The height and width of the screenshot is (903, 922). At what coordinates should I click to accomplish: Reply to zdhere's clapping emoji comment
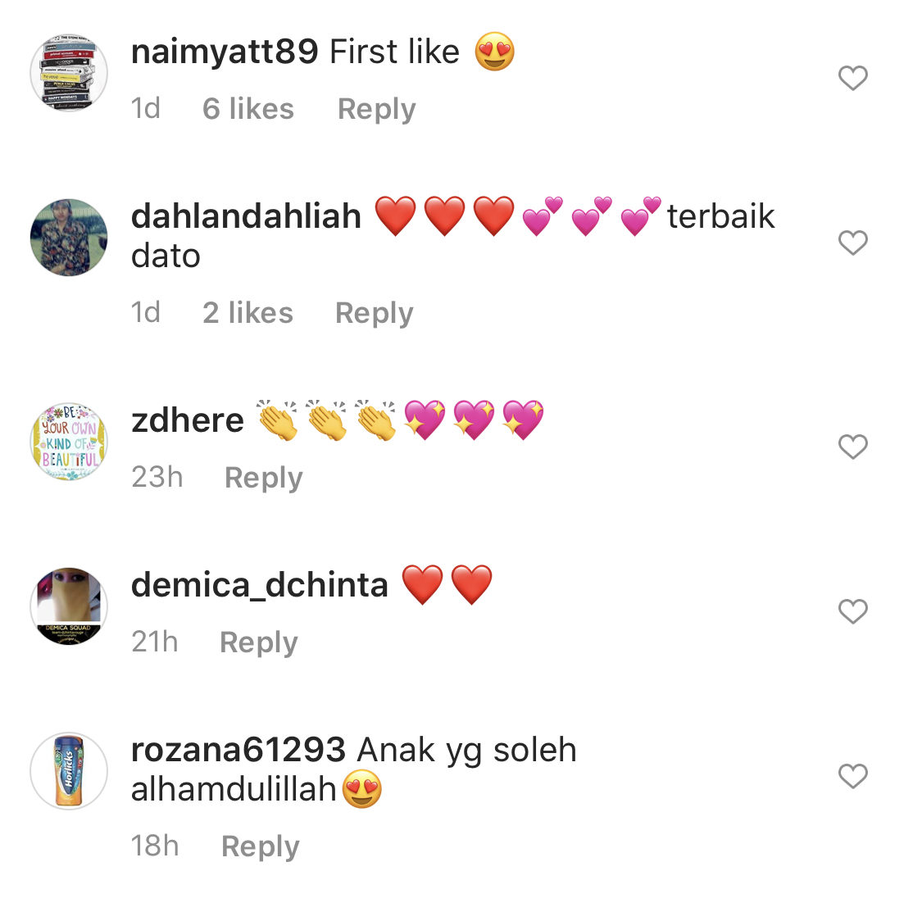tap(263, 478)
